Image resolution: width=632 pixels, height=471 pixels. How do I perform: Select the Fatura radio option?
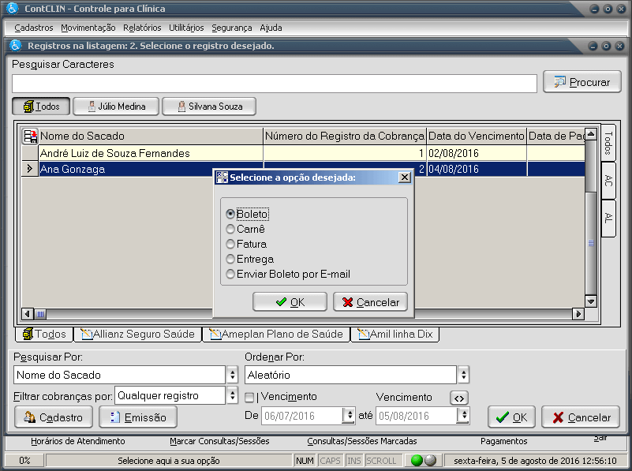246,244
